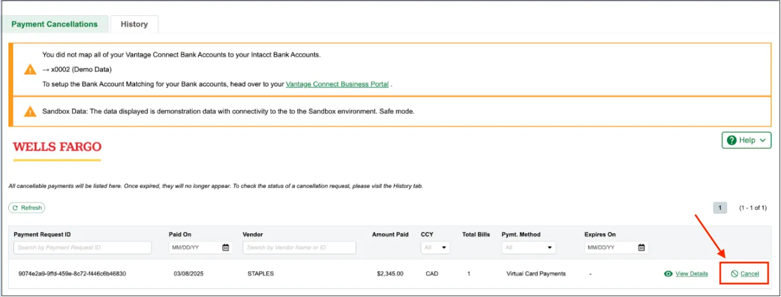The width and height of the screenshot is (781, 297).
Task: Open the Paid On calendar picker icon
Action: tap(225, 247)
